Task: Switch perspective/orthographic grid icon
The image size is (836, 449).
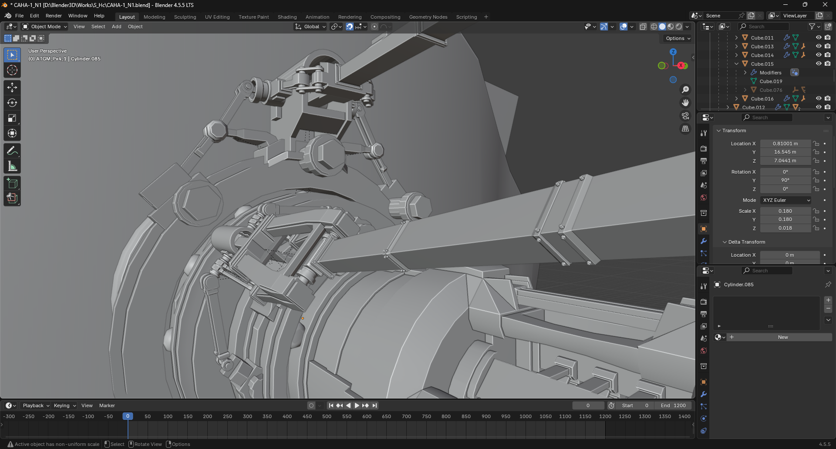Action: click(x=685, y=129)
